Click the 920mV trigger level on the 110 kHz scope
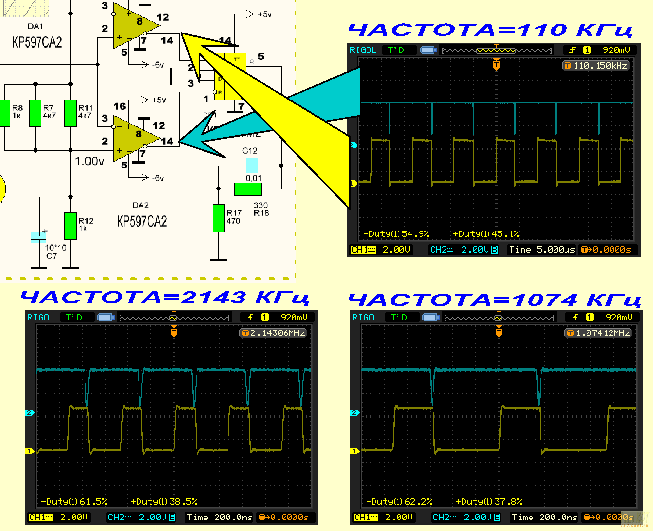The width and height of the screenshot is (653, 531). click(x=616, y=50)
